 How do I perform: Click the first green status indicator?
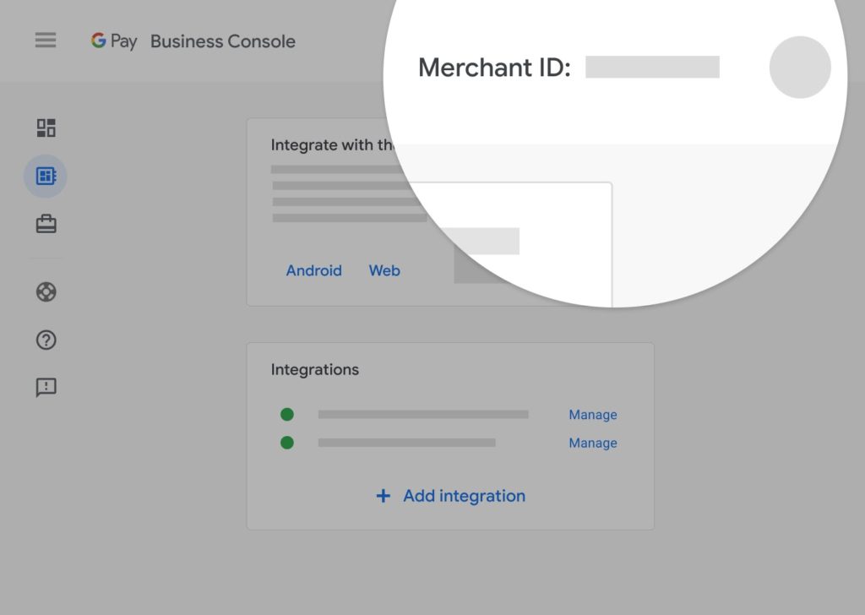point(287,414)
